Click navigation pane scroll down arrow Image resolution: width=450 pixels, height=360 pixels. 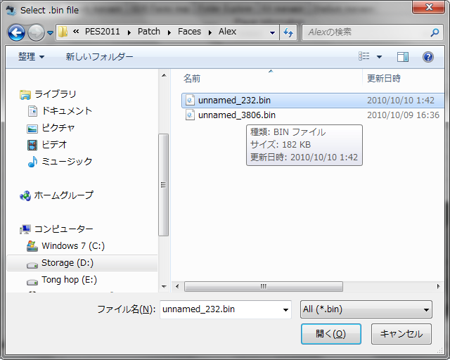(x=164, y=286)
